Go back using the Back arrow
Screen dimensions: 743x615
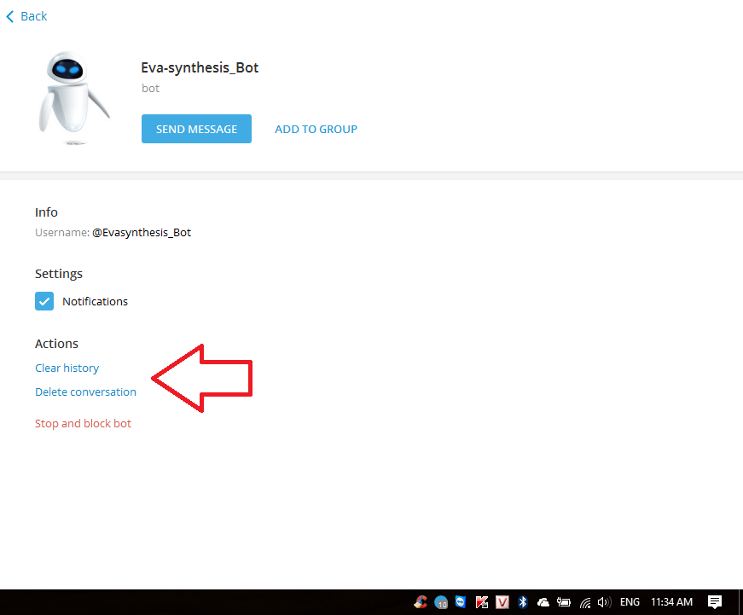click(x=26, y=16)
